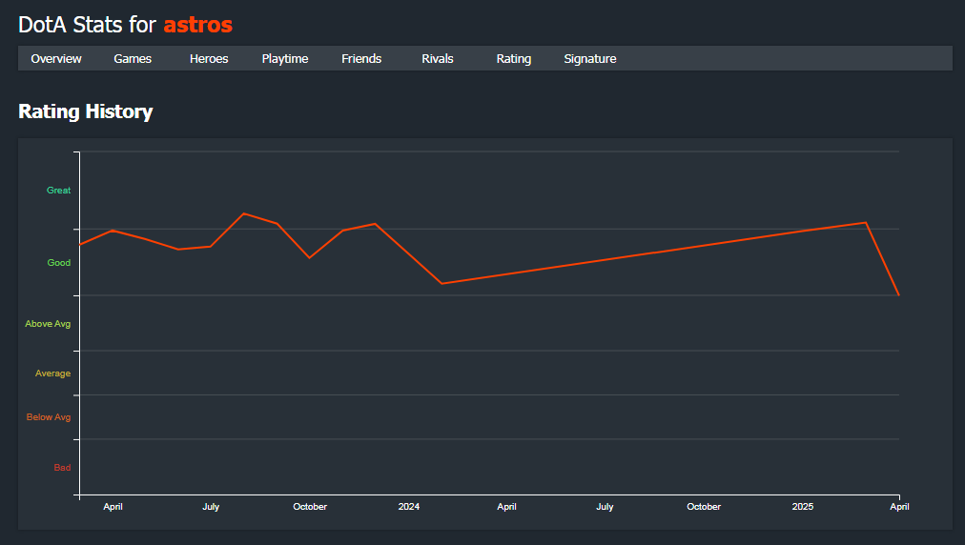Go to the Playtime tab
965x545 pixels.
(285, 58)
